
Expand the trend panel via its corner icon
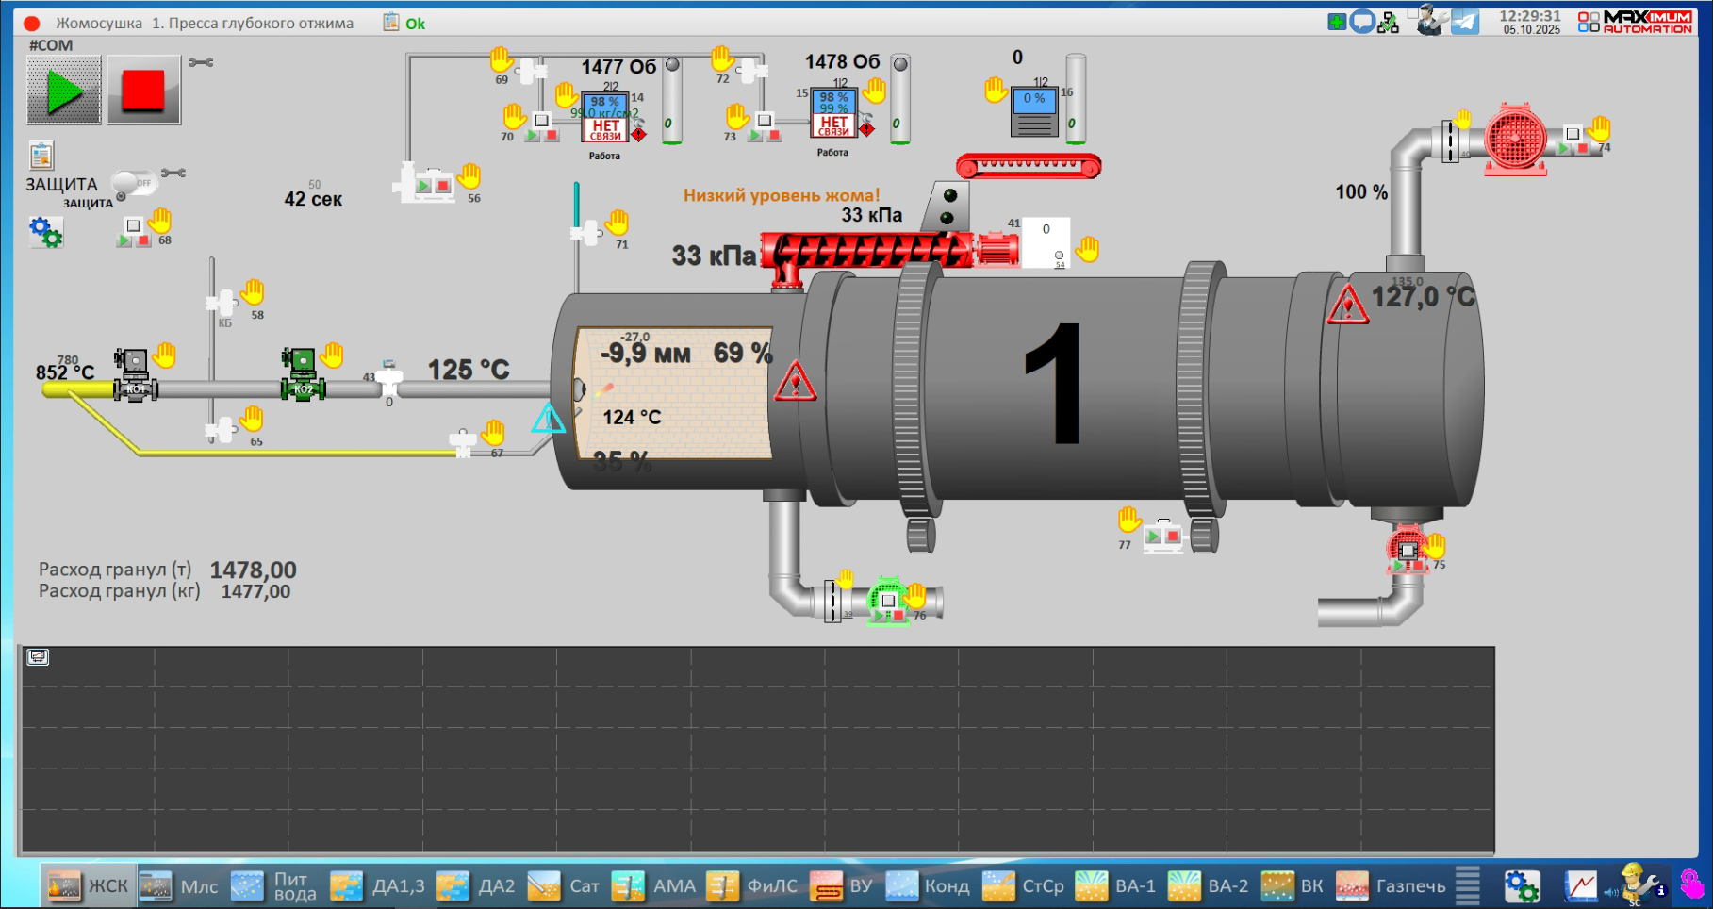click(38, 657)
